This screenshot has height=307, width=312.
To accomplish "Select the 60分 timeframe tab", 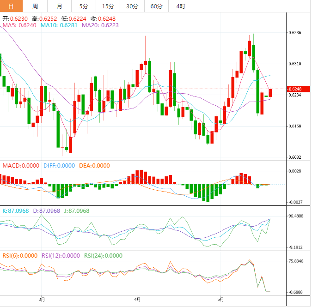I will pos(156,6).
